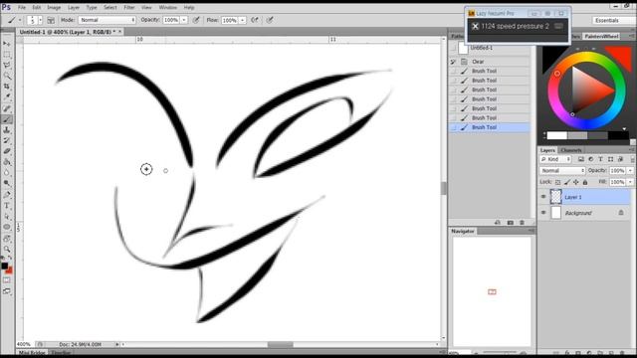This screenshot has width=637, height=358.
Task: Open the Flow slider dropdown arrow
Action: tap(243, 20)
